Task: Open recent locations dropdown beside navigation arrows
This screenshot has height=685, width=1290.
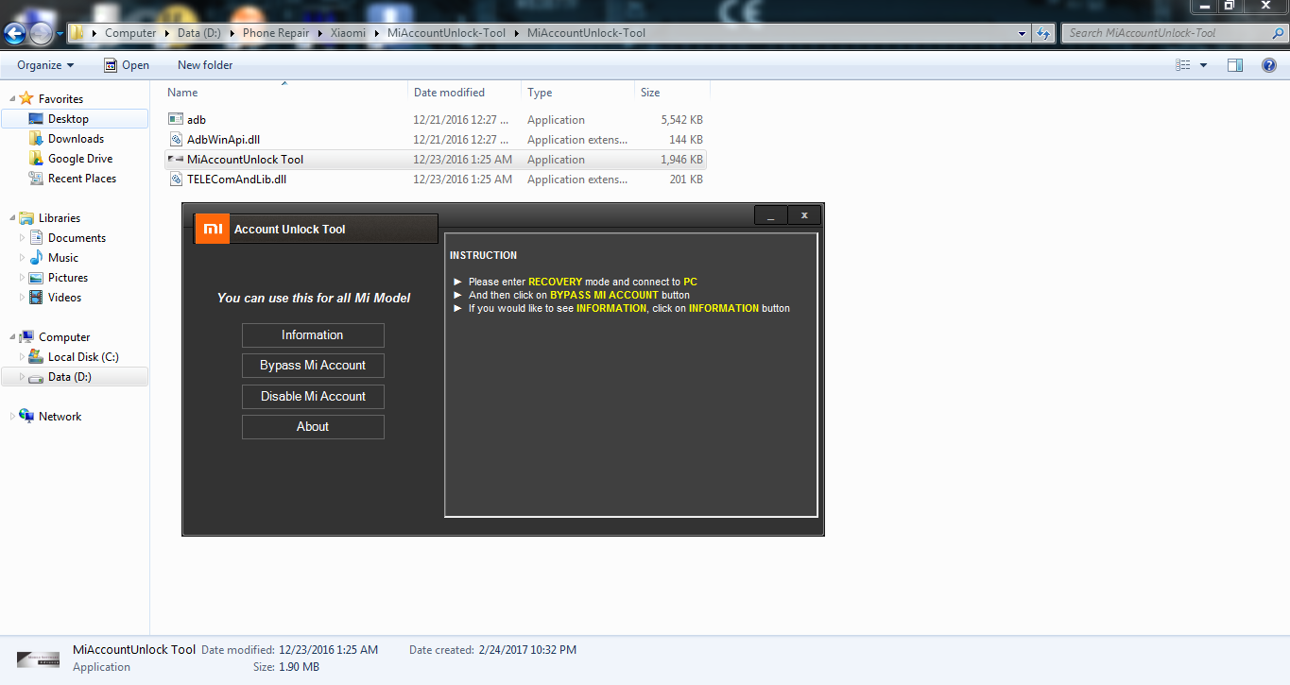Action: click(x=60, y=34)
